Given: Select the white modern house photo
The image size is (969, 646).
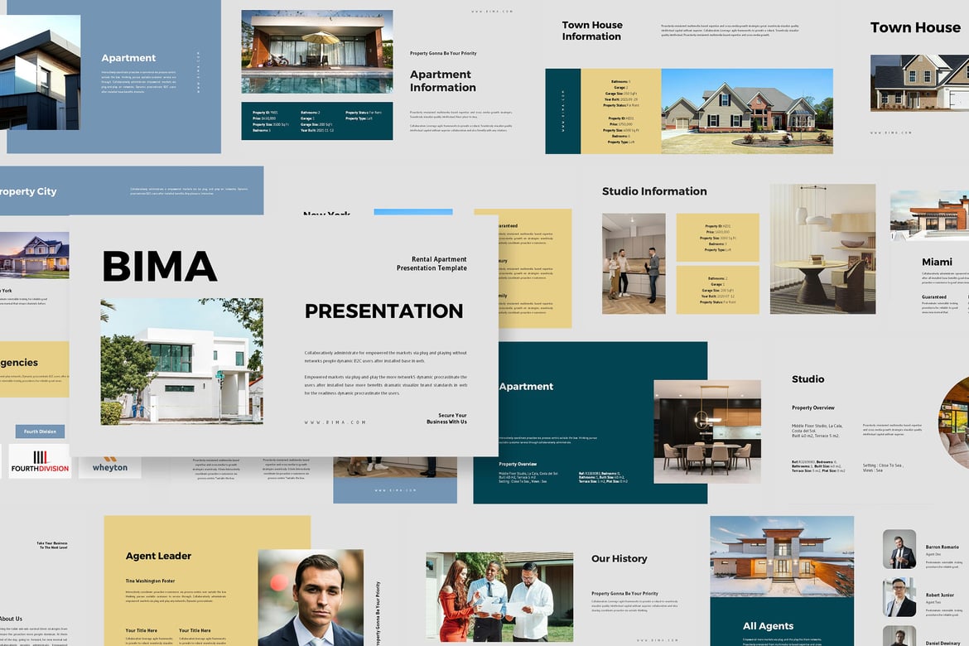Looking at the screenshot, I should [x=181, y=362].
